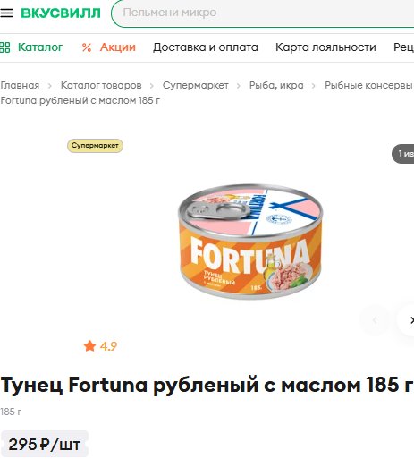Viewport: 414px width, 467px height.
Task: Open Супермаркет breadcrumb link
Action: click(x=195, y=85)
